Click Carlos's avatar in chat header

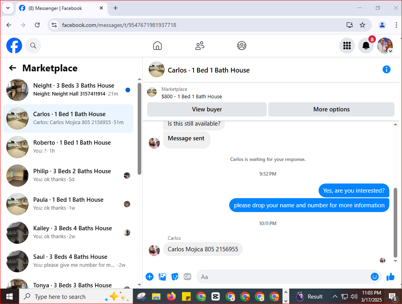156,69
